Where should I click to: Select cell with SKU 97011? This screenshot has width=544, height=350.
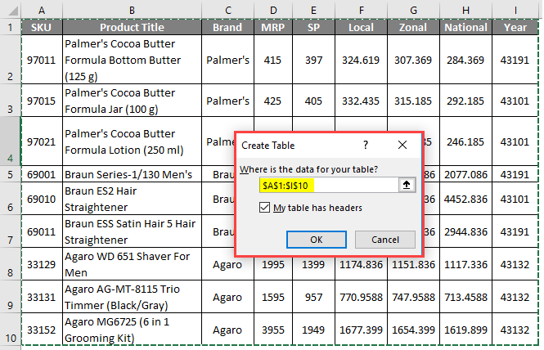click(42, 60)
